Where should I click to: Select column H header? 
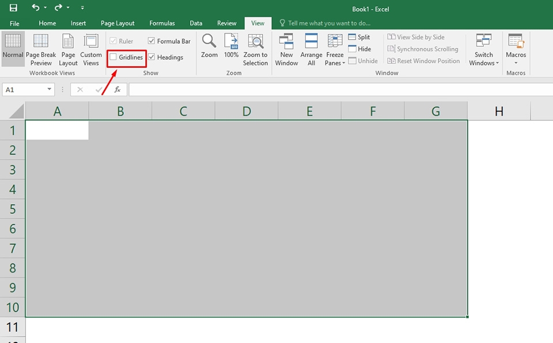coord(499,111)
